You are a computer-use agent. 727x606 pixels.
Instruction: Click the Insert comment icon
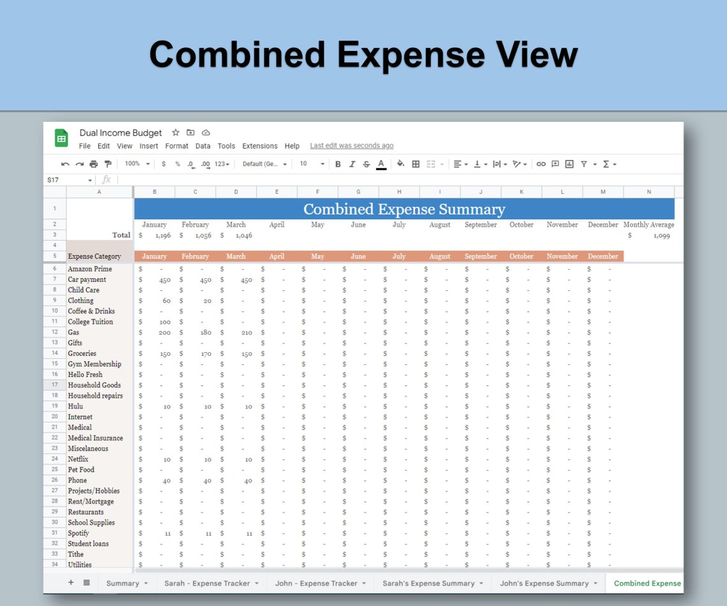pos(555,164)
